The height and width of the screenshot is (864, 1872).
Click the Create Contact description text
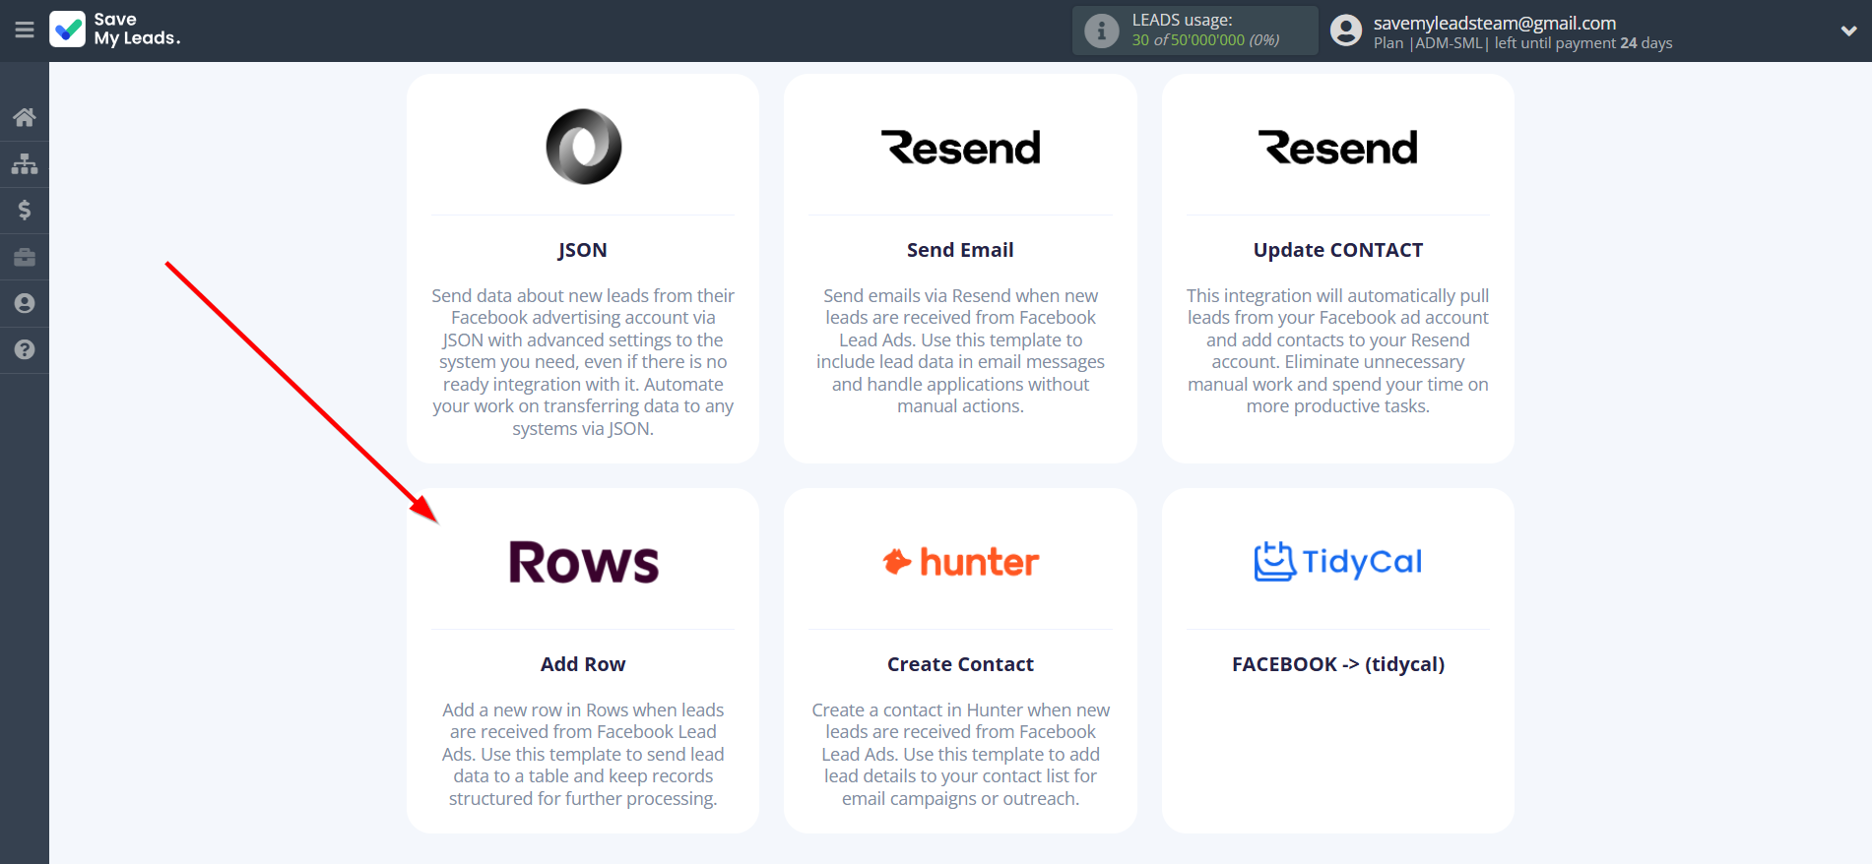(960, 754)
